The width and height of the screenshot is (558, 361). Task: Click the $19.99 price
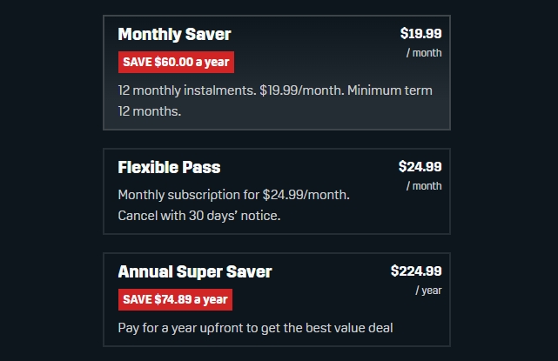[x=420, y=34]
